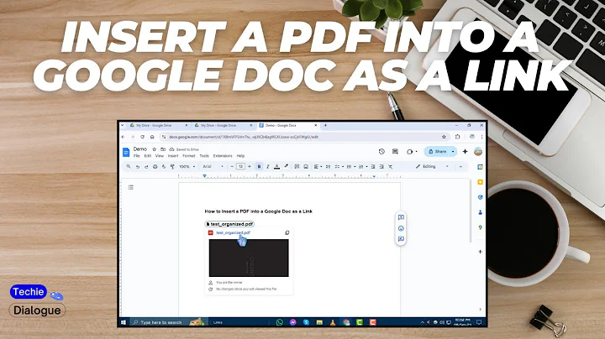
Task: Open the File menu
Action: (137, 156)
